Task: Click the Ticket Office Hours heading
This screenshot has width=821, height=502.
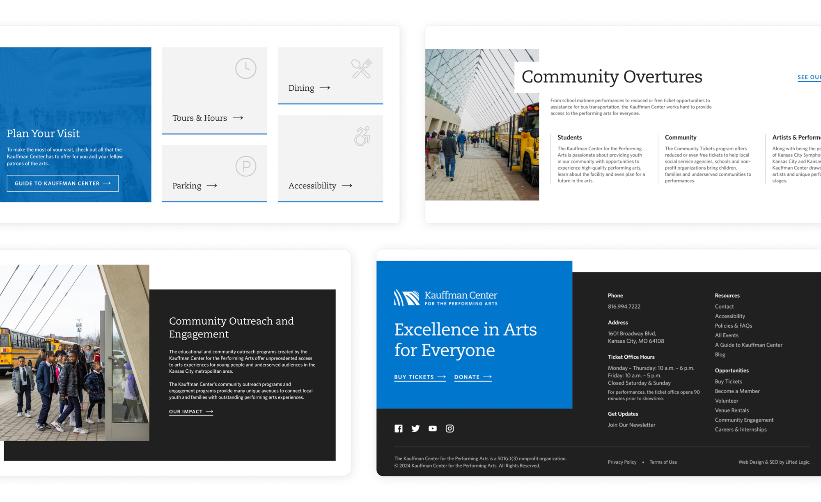Action: pyautogui.click(x=631, y=357)
